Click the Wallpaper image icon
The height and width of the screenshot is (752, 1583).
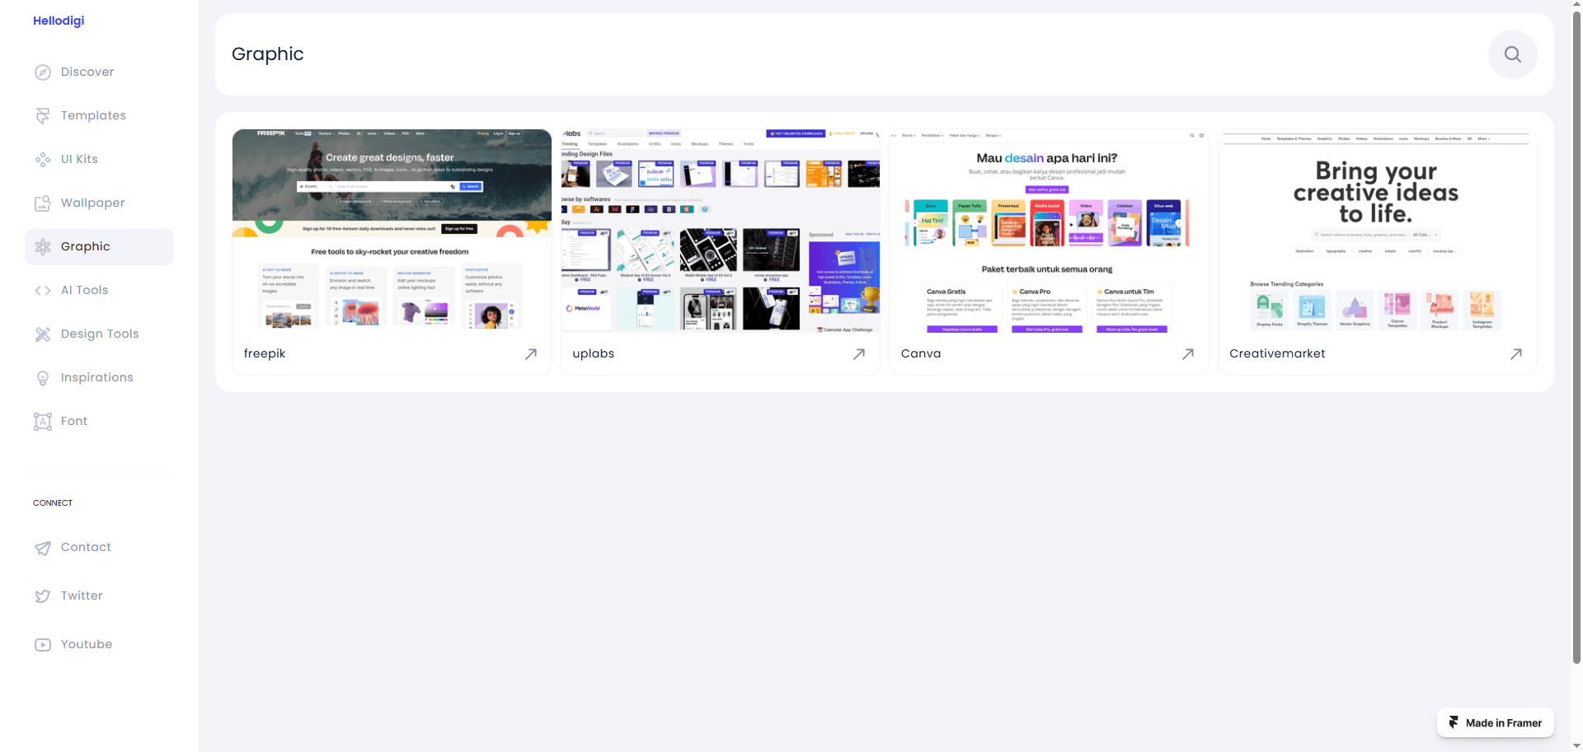(x=43, y=203)
